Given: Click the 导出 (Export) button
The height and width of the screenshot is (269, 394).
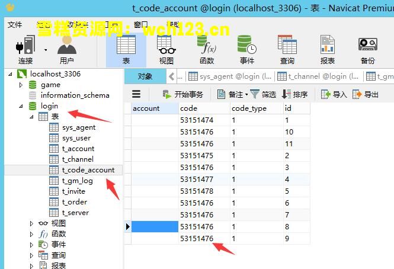Looking at the screenshot, I should coord(366,94).
